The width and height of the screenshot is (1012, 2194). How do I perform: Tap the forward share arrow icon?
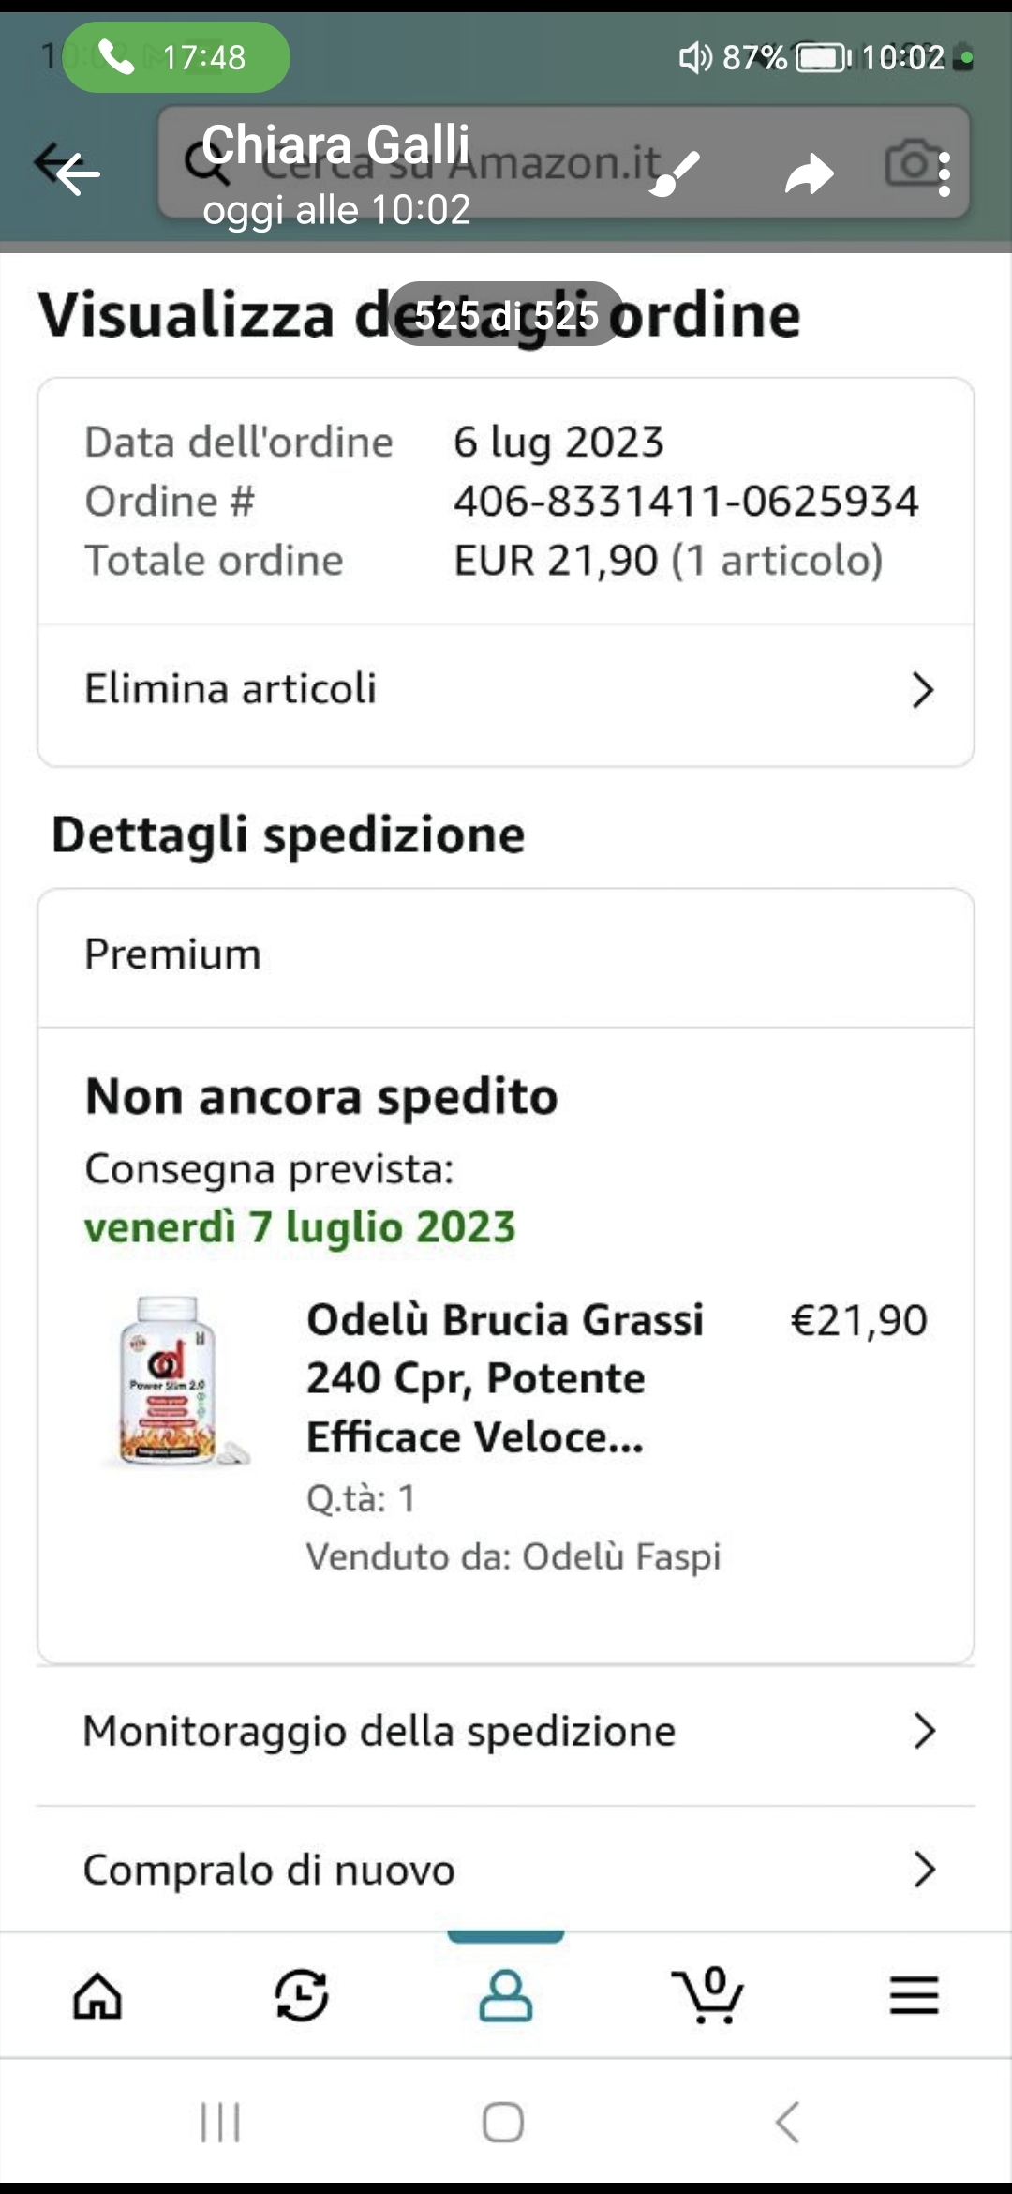point(809,173)
